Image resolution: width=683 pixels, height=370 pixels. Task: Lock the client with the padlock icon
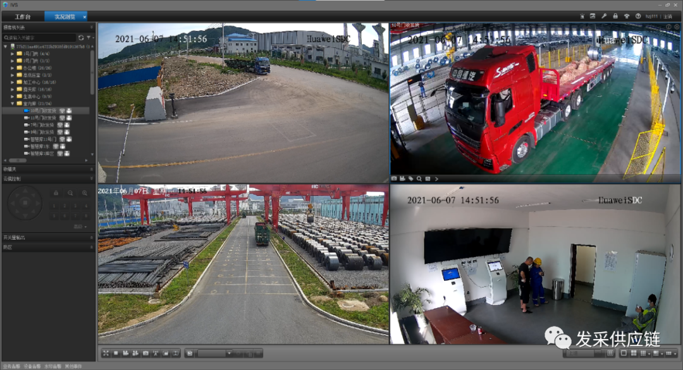[615, 16]
